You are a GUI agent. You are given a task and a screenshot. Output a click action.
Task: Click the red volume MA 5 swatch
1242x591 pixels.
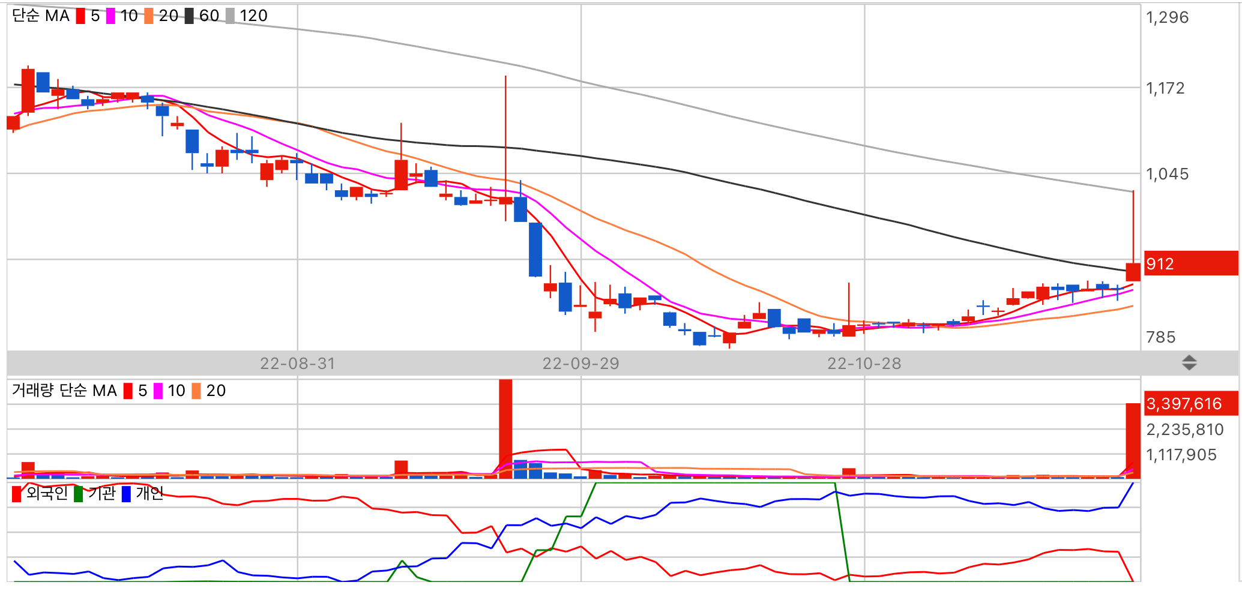128,391
